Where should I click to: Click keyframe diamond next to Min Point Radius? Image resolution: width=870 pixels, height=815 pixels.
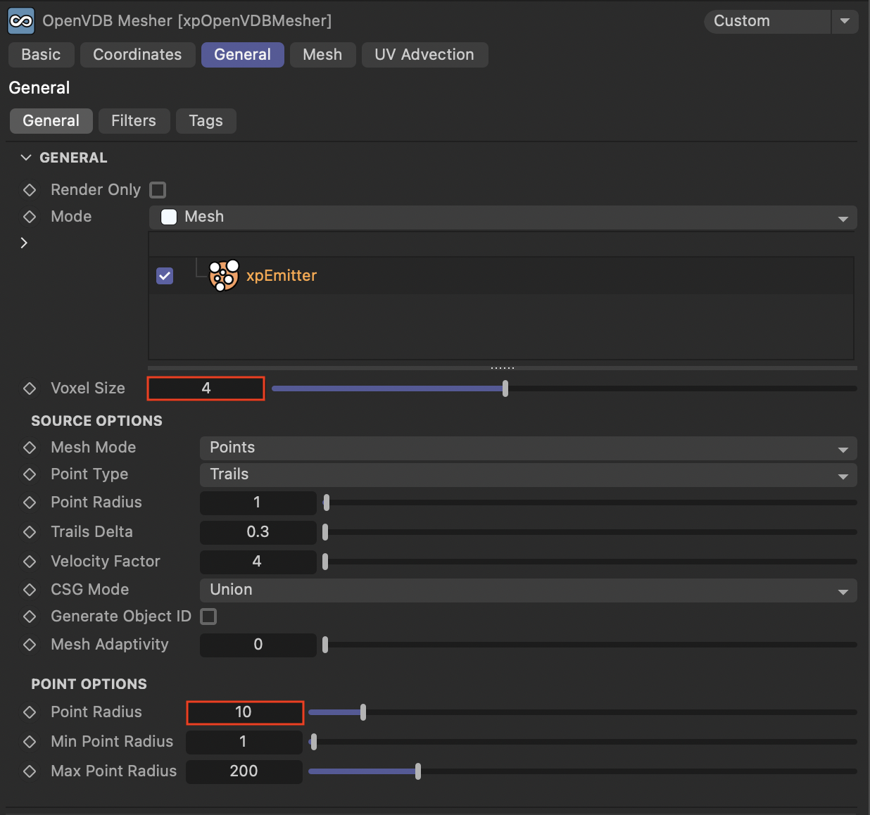(30, 742)
